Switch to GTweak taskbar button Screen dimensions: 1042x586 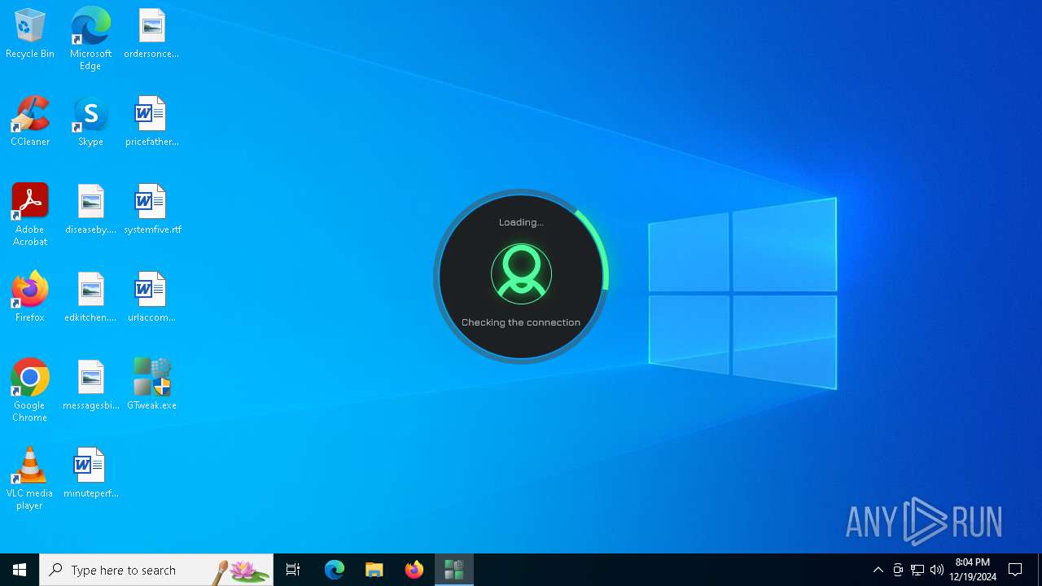pyautogui.click(x=454, y=570)
